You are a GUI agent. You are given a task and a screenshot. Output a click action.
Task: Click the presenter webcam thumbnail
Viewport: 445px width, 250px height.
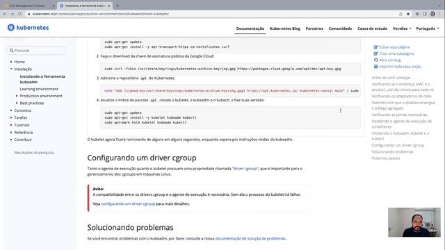pos(414,222)
